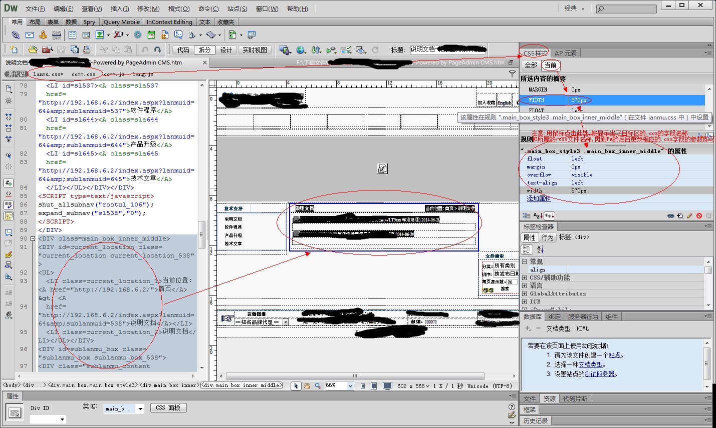Click the 添加属性 link
The width and height of the screenshot is (716, 428).
click(x=539, y=198)
